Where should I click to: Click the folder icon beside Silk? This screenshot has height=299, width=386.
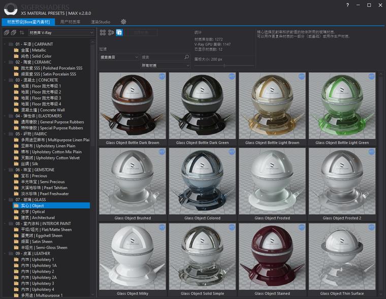[x=16, y=164]
